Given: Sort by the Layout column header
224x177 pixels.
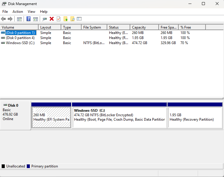Looking at the screenshot, I should [50, 27].
